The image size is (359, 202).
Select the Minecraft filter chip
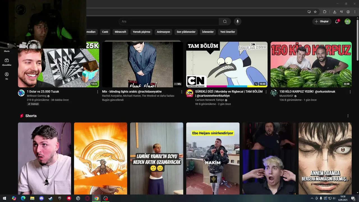tap(121, 32)
